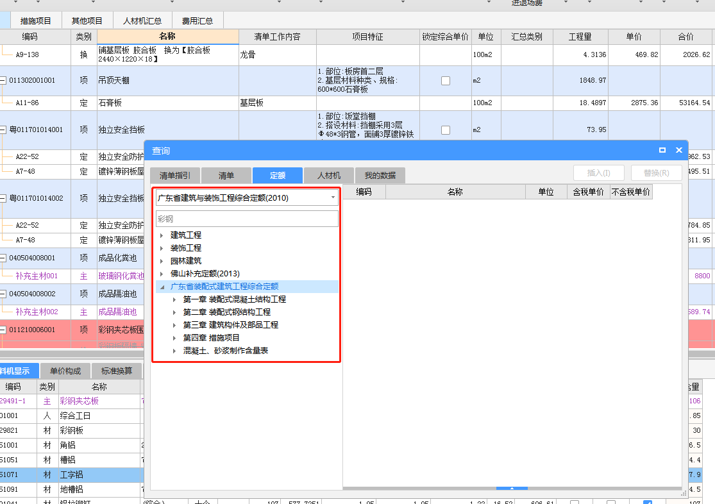Open the 我的数据 tab in query dialog
This screenshot has height=504, width=715.
pos(380,176)
